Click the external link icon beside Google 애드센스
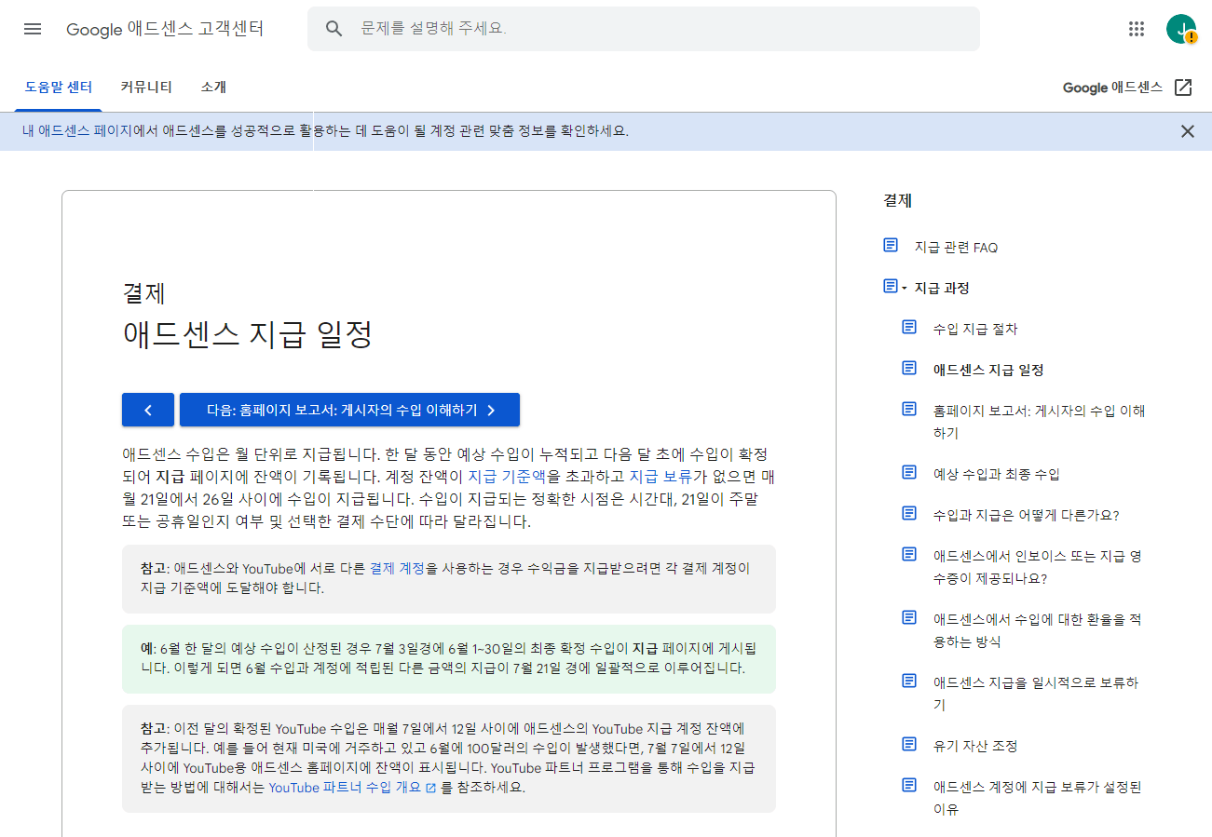The image size is (1212, 837). coord(1183,87)
